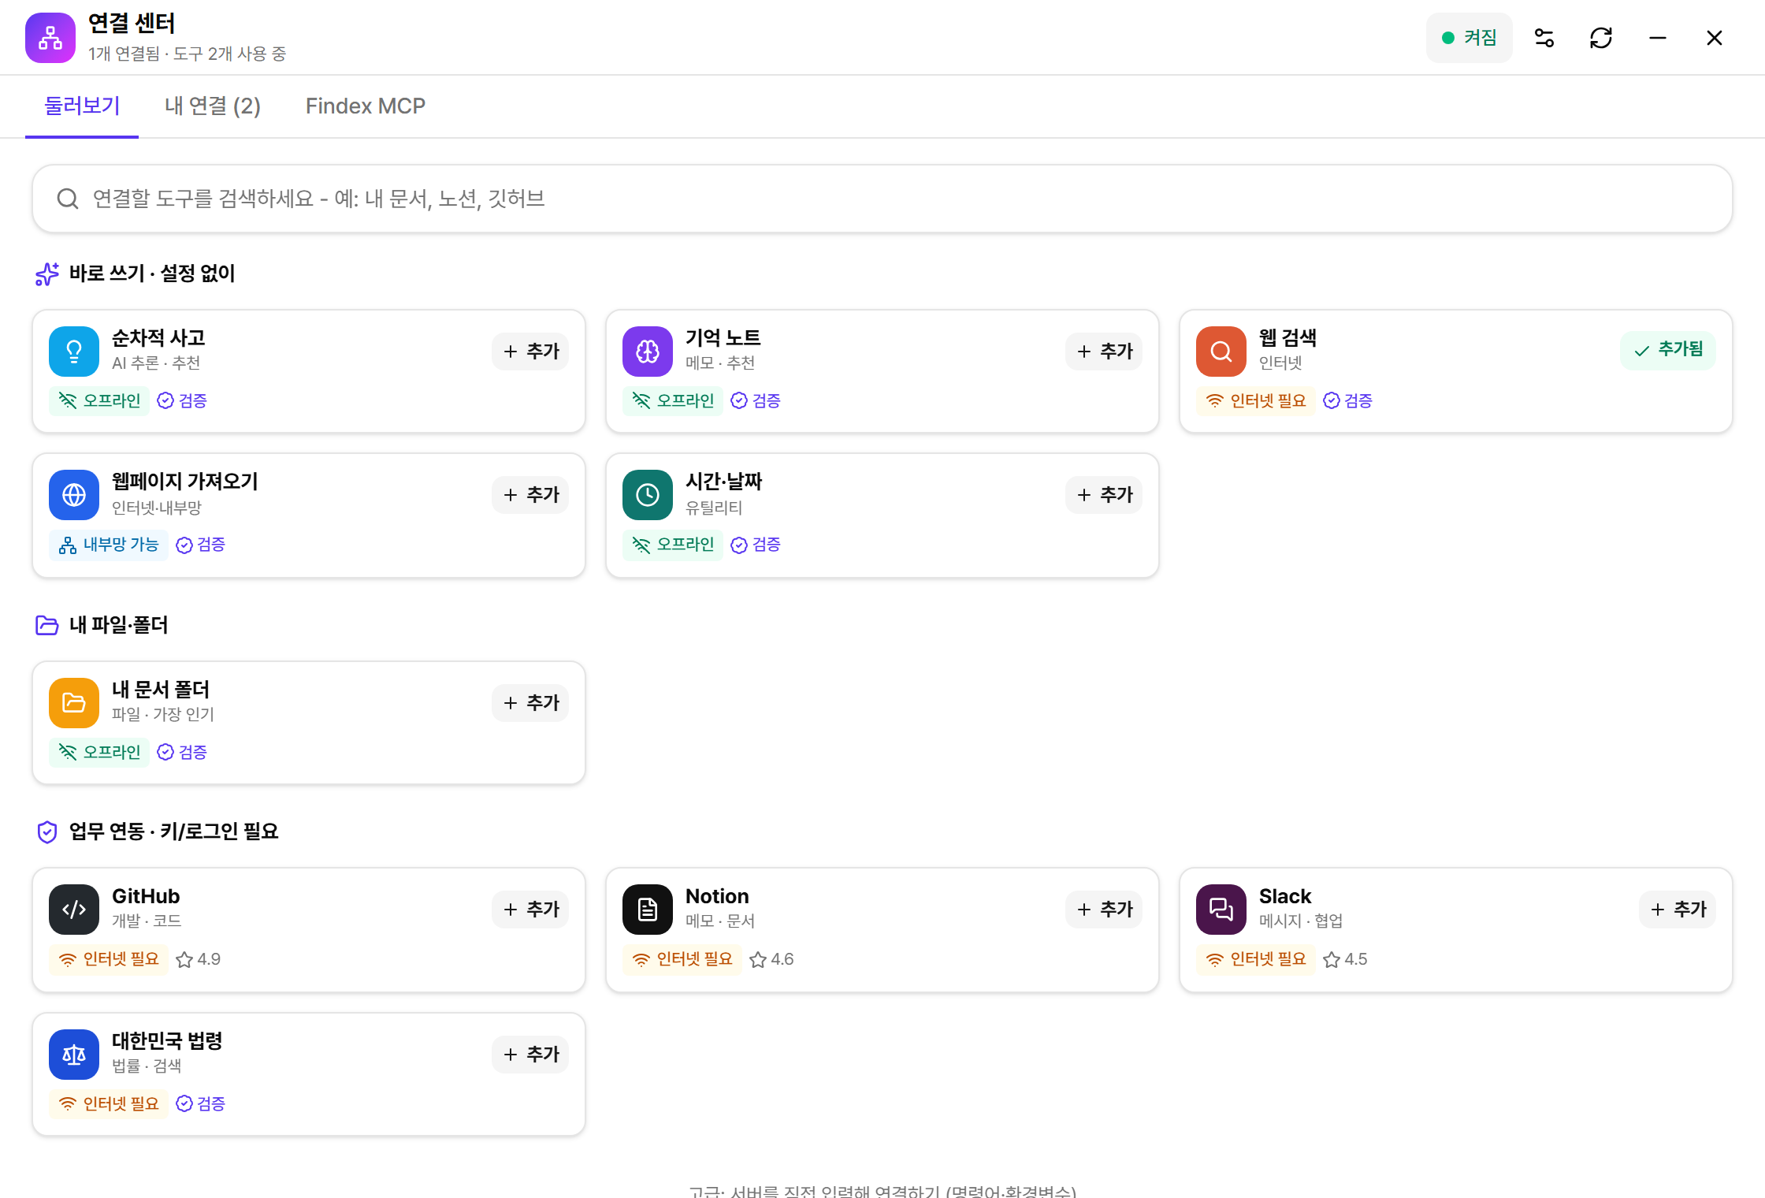The width and height of the screenshot is (1765, 1198).
Task: Add the 기억 노트 tool
Action: click(x=1104, y=352)
